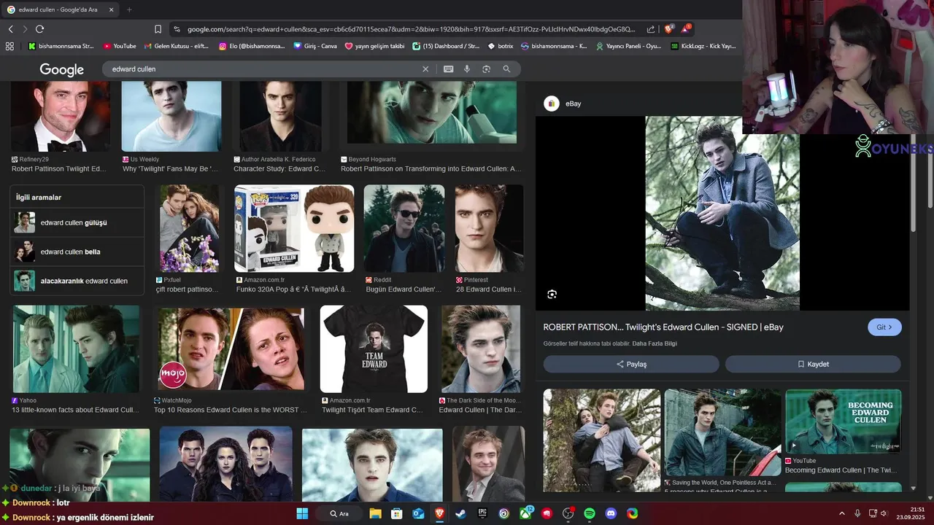
Task: Open Spotify from the taskbar
Action: [x=590, y=513]
